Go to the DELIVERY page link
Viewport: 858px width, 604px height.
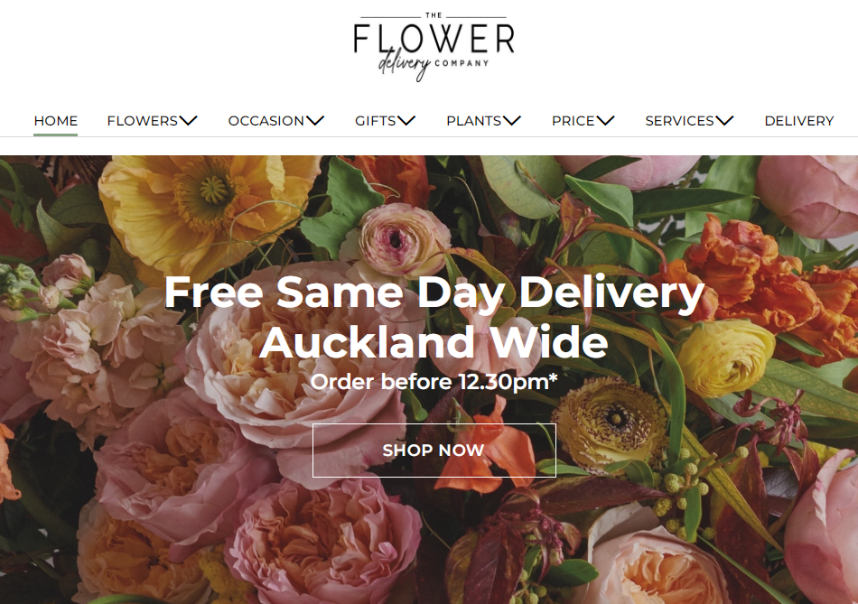(x=799, y=120)
